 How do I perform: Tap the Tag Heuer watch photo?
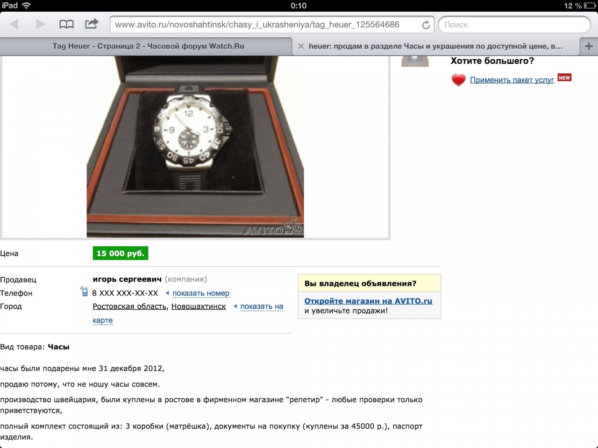195,147
